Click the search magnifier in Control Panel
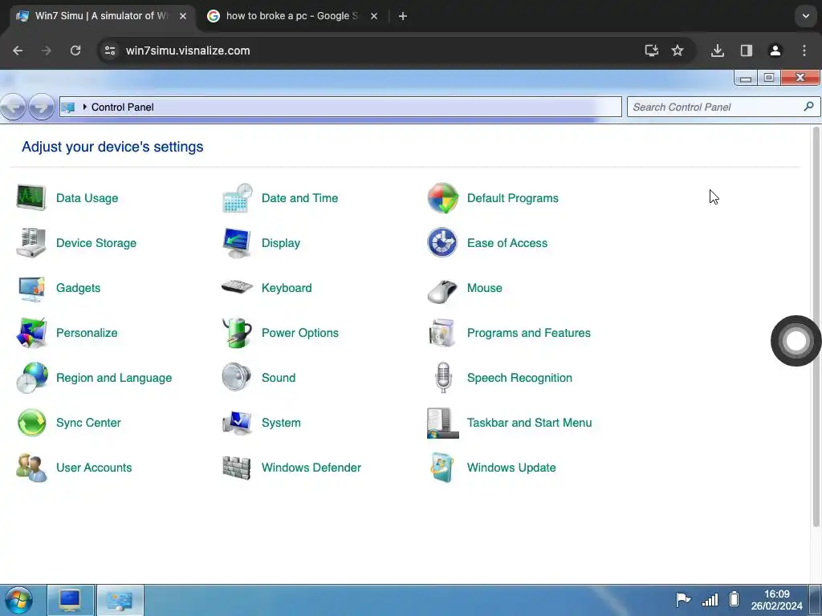 coord(809,107)
